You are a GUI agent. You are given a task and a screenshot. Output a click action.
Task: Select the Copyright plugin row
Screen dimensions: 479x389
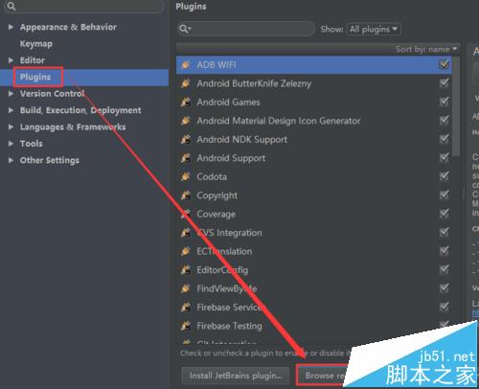314,195
